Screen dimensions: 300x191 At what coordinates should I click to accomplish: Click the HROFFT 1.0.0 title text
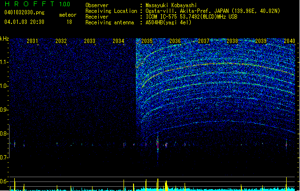click(37, 4)
